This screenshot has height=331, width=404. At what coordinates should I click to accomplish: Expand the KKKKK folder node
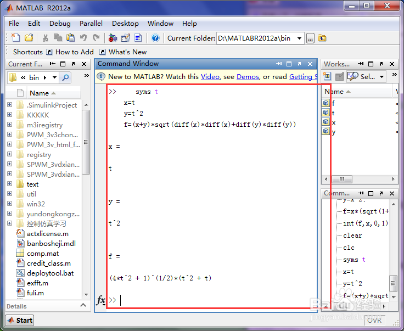point(9,114)
